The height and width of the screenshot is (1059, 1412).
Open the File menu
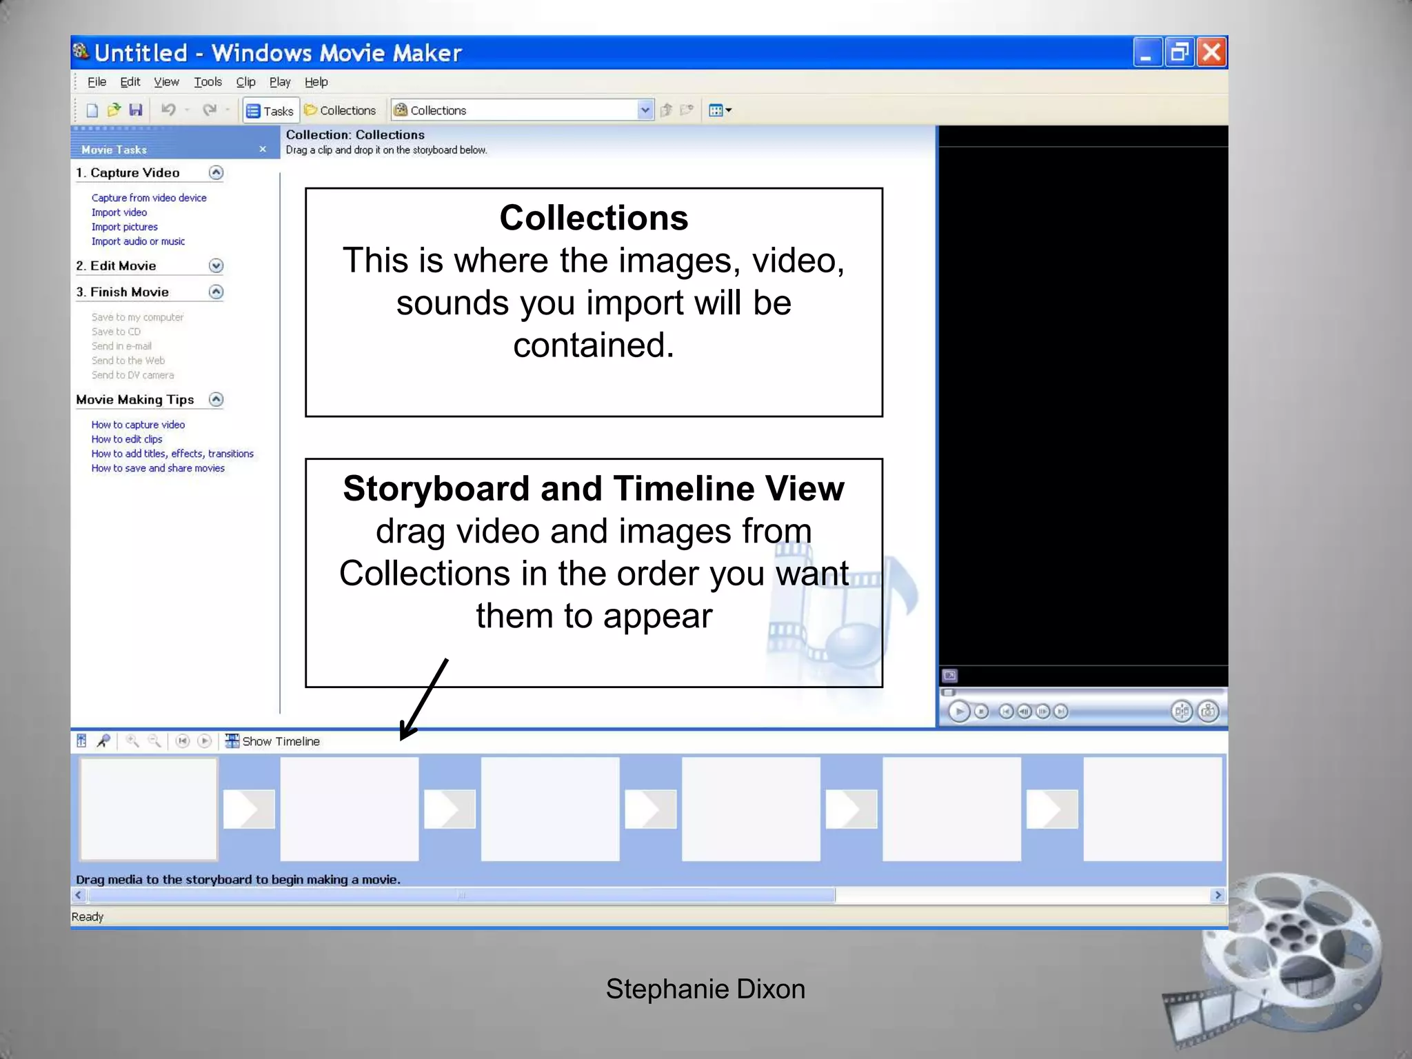point(97,82)
